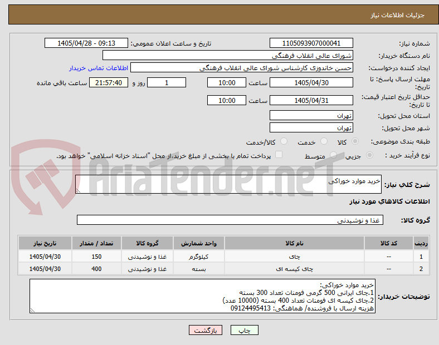
Task: Click the اطلاعات کالاهای مورد نیاز heading
Action: [x=389, y=201]
